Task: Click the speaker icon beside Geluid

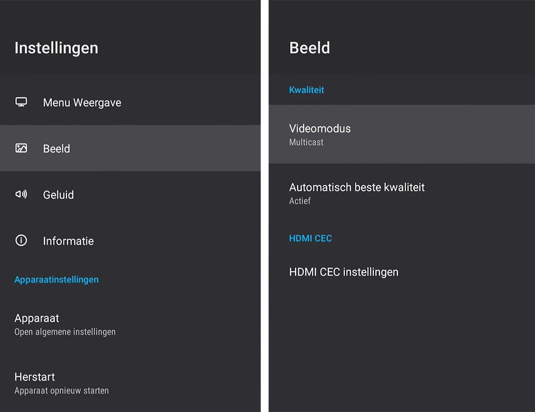Action: tap(21, 194)
